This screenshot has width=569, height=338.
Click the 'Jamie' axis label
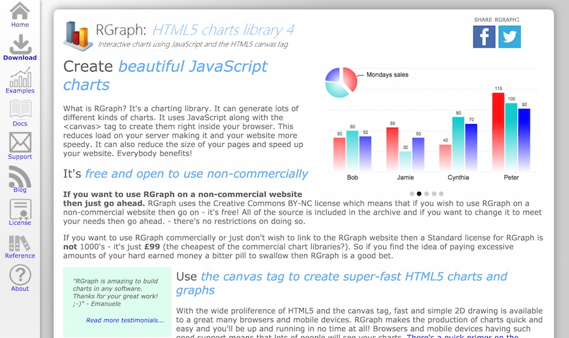pos(405,177)
